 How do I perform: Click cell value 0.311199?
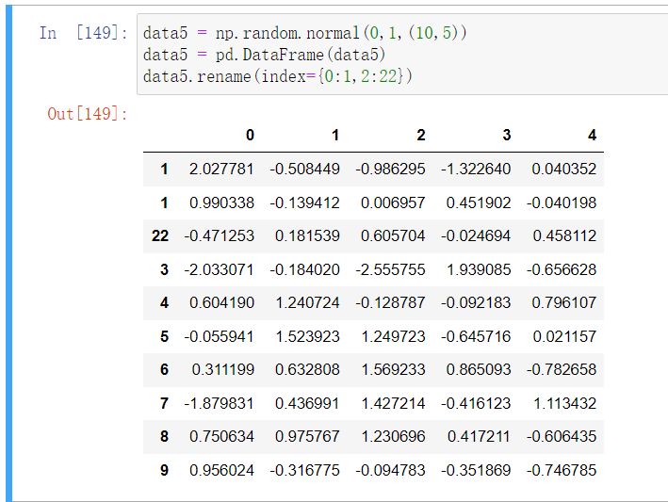tap(222, 369)
